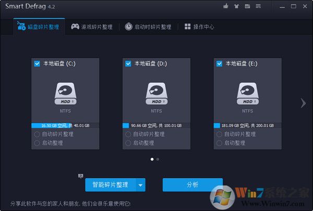Minimize the Smart Defrag window

click(282, 7)
